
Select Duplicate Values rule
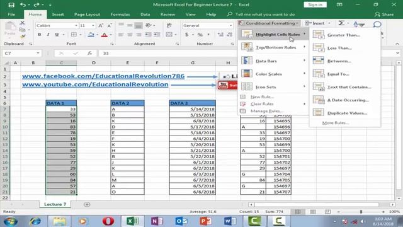(x=344, y=113)
